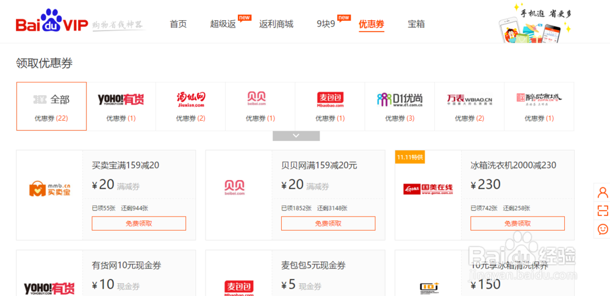This screenshot has height=296, width=610.
Task: Open the smiley feedback sidebar icon
Action: tap(603, 229)
